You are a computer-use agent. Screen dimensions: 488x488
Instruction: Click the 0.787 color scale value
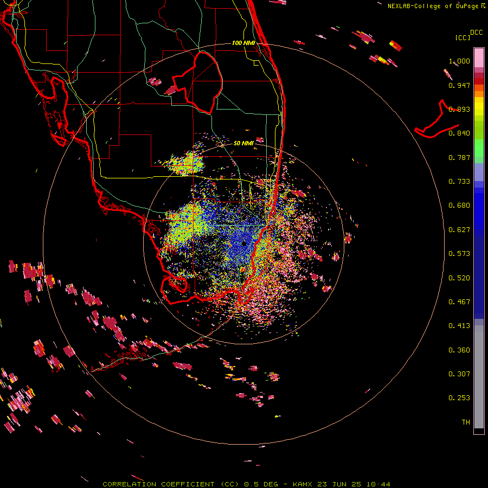coord(459,157)
